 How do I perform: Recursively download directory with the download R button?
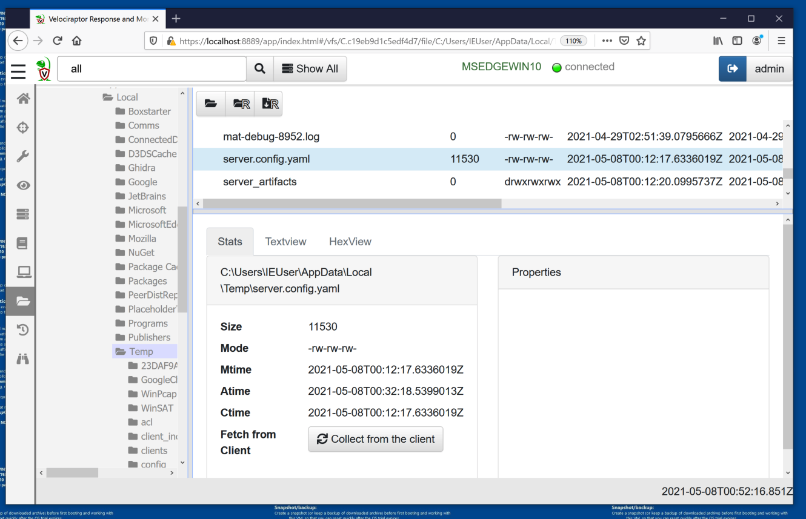click(x=268, y=104)
